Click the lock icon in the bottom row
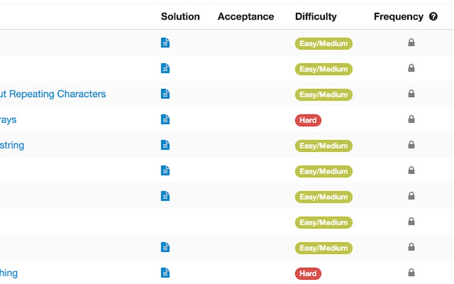The height and width of the screenshot is (284, 454). click(x=411, y=272)
